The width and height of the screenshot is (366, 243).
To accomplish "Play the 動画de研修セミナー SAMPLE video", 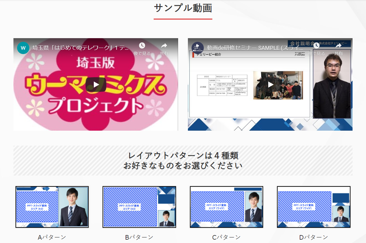I will coord(270,85).
